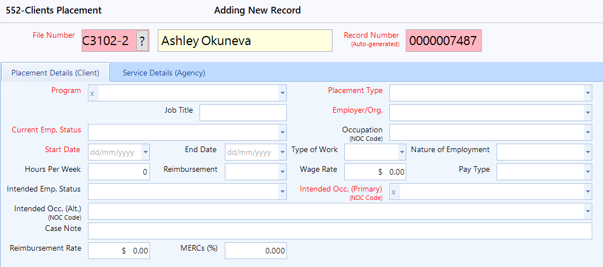Select the Placement Details (Client) tab
The width and height of the screenshot is (603, 267).
55,73
